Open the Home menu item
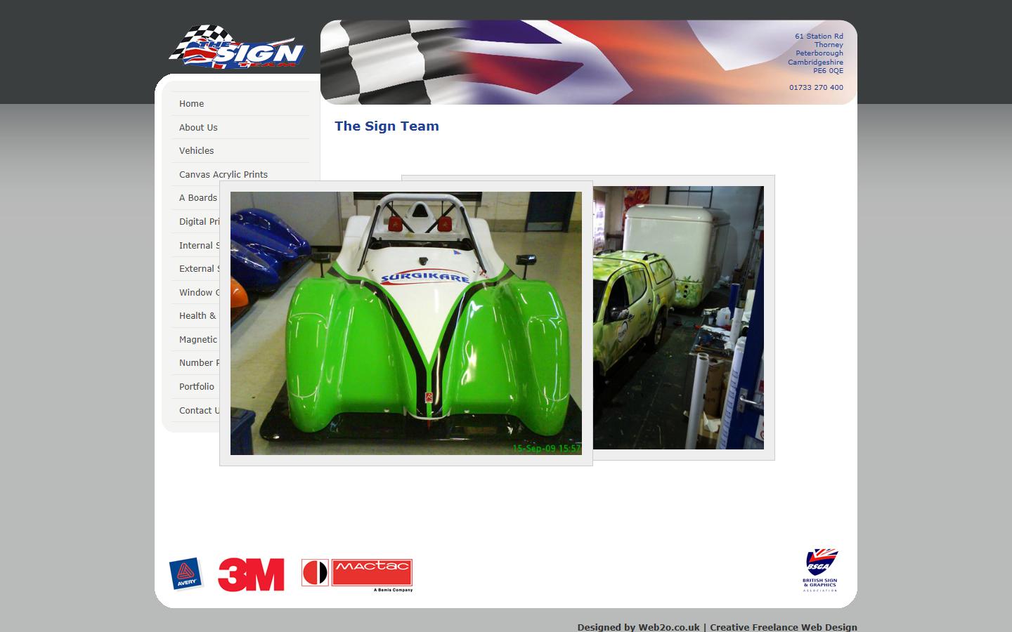 point(191,104)
